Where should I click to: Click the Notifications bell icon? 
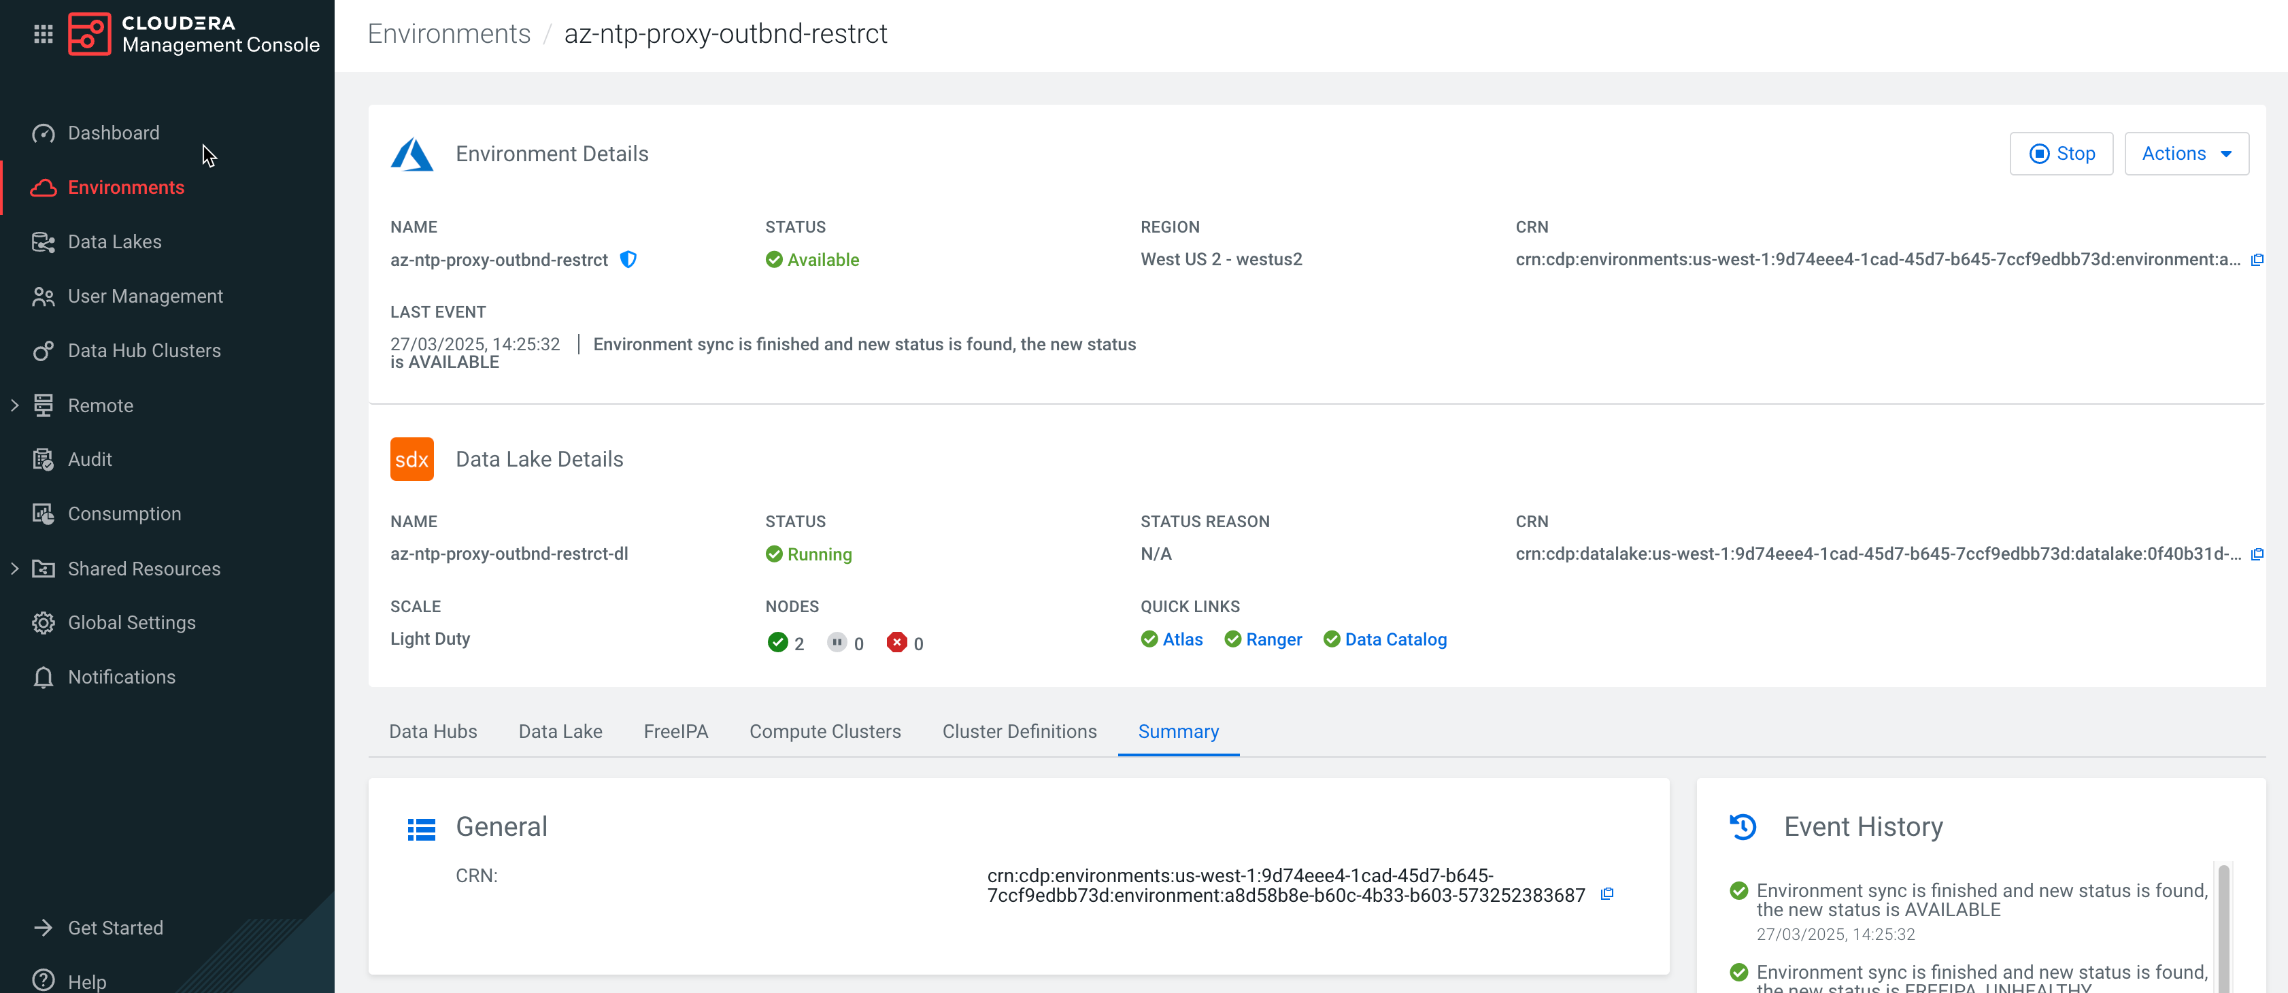pyautogui.click(x=43, y=677)
